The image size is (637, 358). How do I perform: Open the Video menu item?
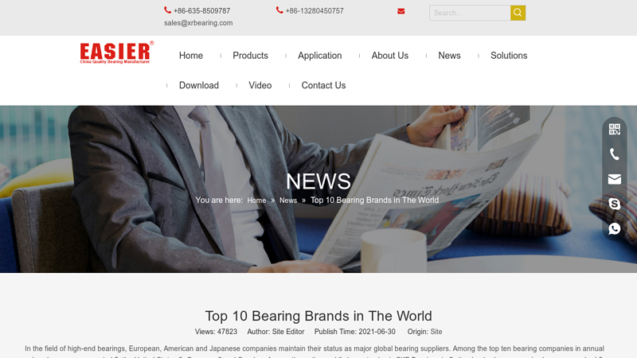(x=260, y=85)
